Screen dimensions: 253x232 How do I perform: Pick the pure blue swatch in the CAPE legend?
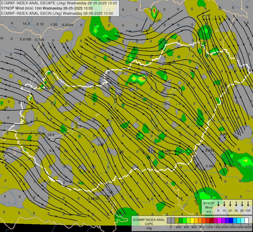(x=231, y=220)
